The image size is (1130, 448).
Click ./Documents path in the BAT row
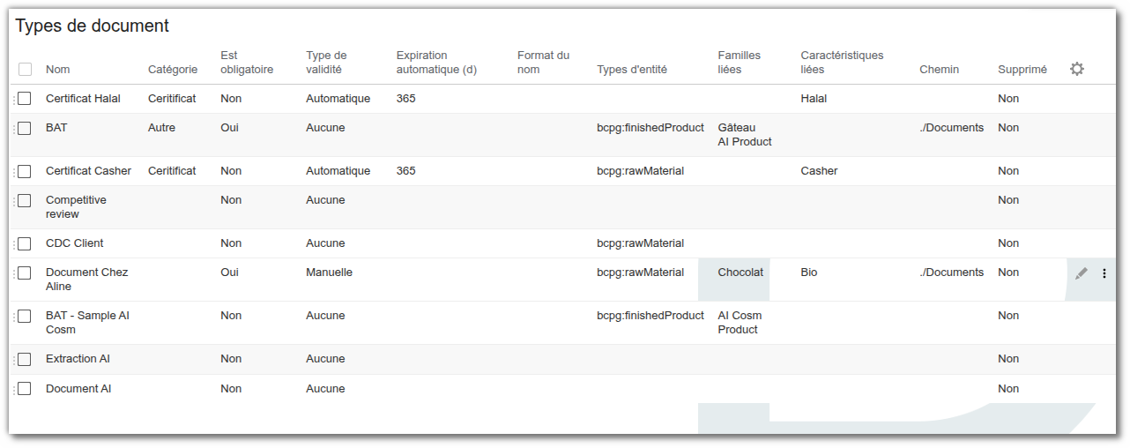952,128
